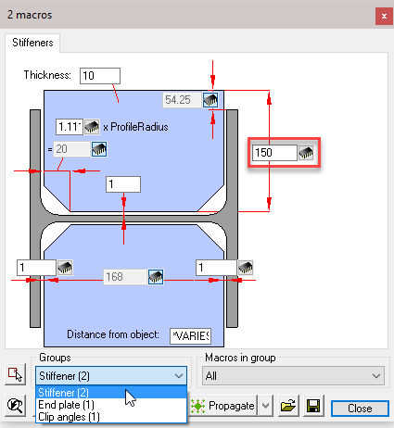Expand the Groups combo box
Viewport: 394px width, 428px height.
click(x=111, y=376)
